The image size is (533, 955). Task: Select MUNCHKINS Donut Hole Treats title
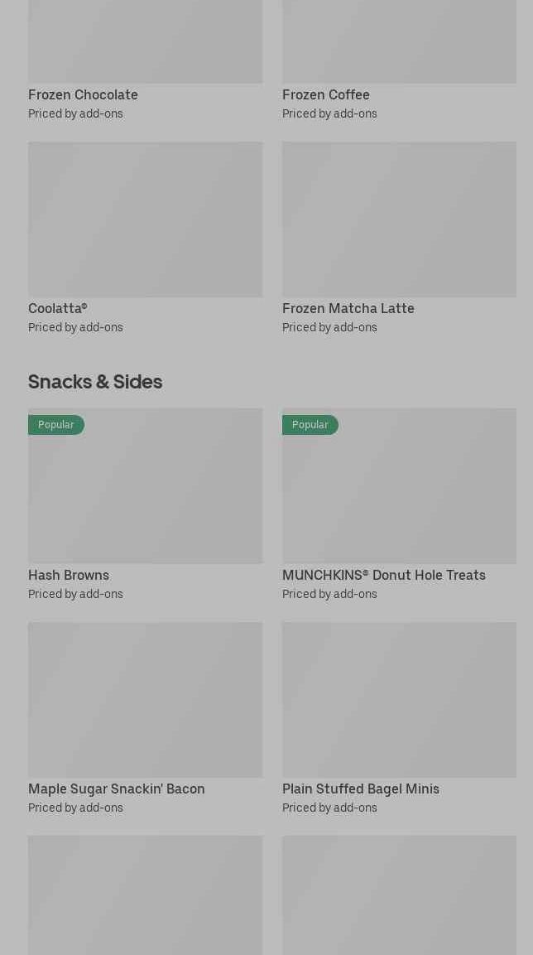(x=383, y=576)
